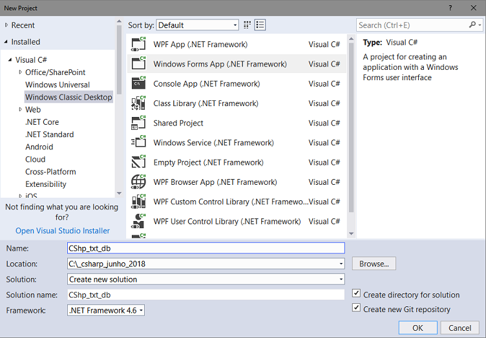Expand the Web node
The height and width of the screenshot is (338, 486).
[21, 109]
